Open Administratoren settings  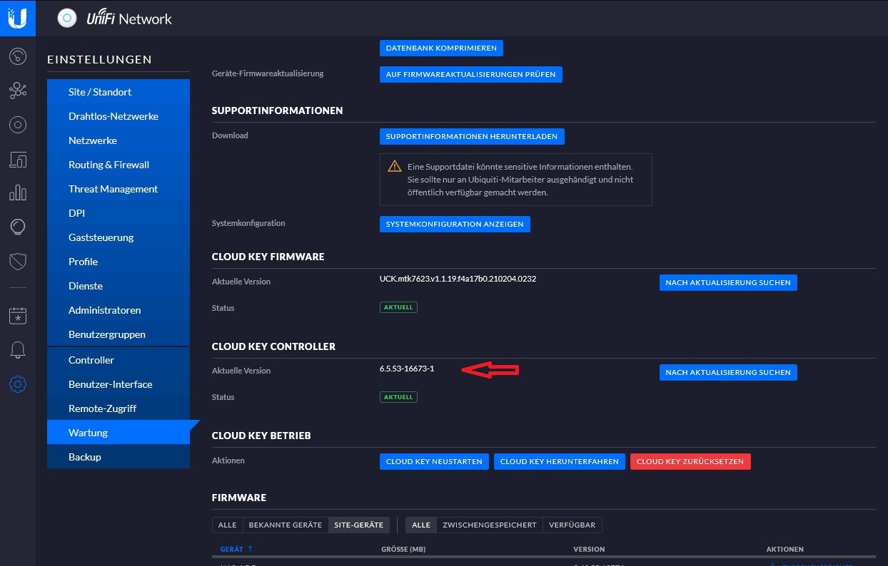point(118,310)
